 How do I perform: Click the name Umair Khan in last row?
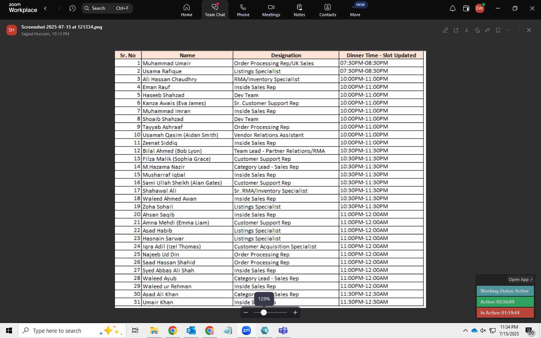point(157,302)
